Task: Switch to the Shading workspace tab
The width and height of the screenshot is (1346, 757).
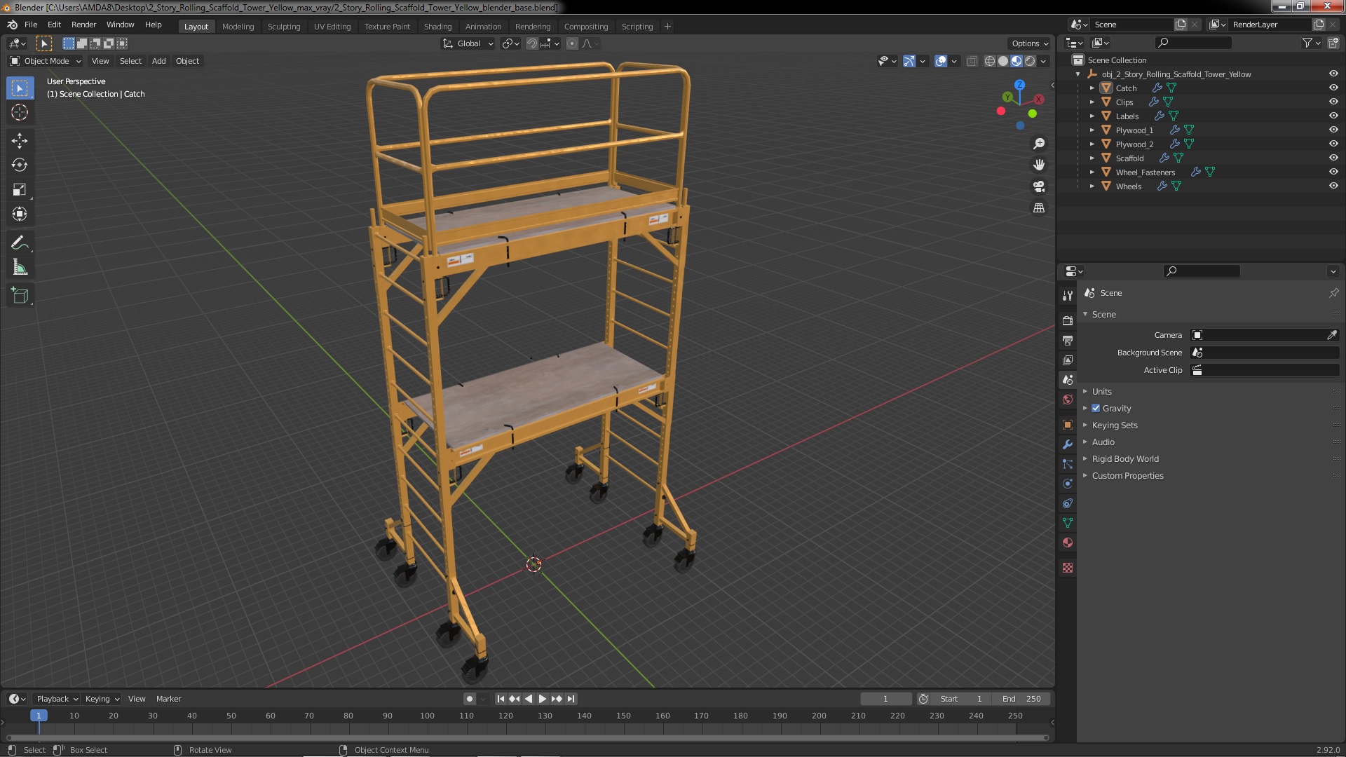Action: click(x=437, y=27)
